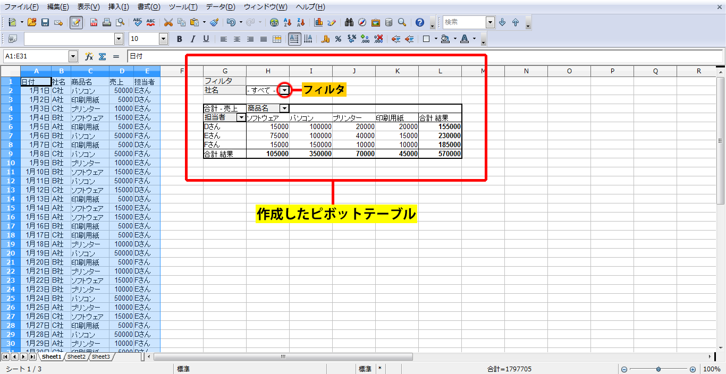Open the Chart insertion tool
This screenshot has height=374, width=726.
[x=318, y=22]
